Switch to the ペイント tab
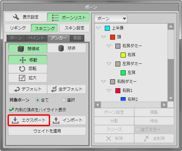 click(x=36, y=38)
